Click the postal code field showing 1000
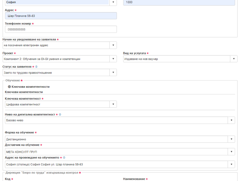 [179, 2]
